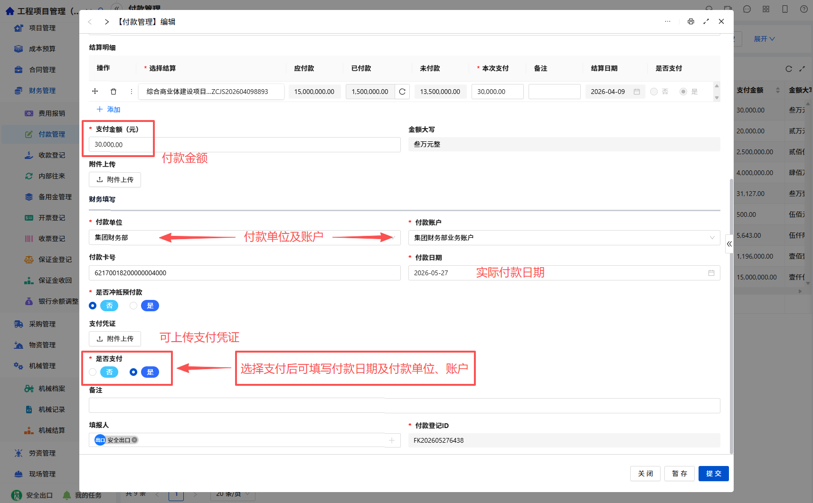
Task: Go to previous record arrow in dialog header
Action: (90, 22)
